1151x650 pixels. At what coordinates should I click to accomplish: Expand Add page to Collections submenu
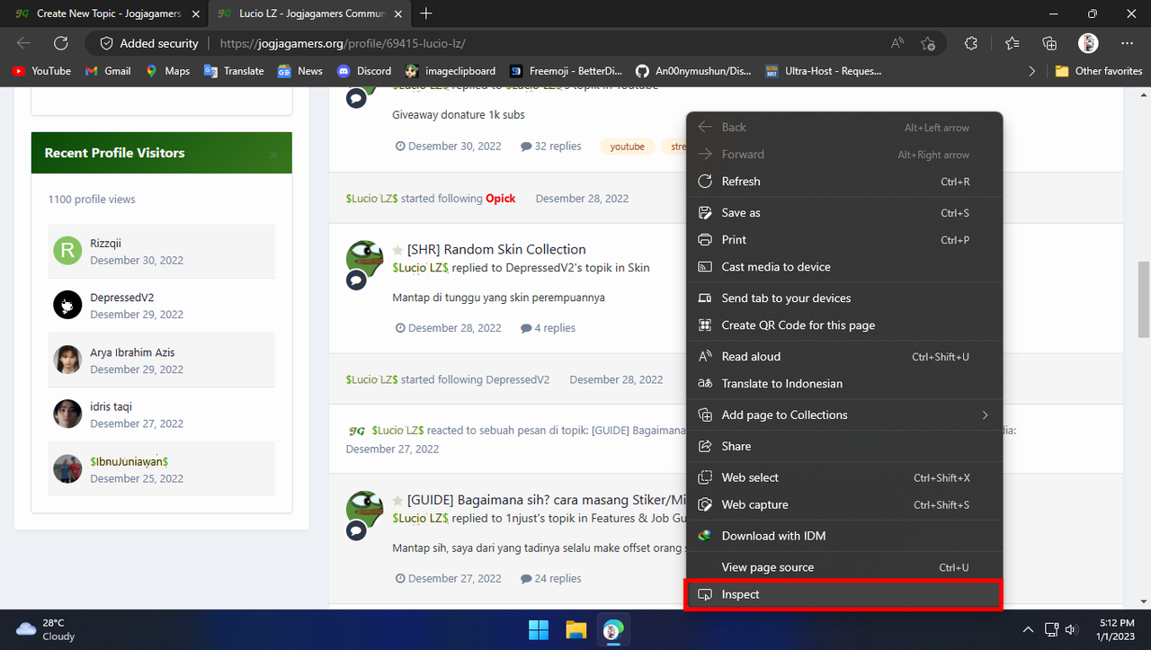pyautogui.click(x=843, y=414)
